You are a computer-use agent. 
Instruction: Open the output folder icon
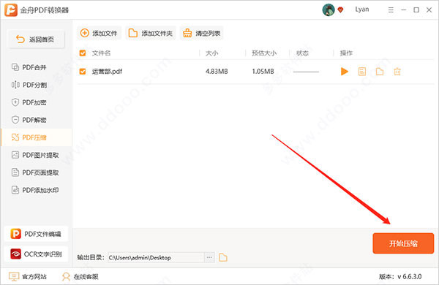(x=223, y=257)
